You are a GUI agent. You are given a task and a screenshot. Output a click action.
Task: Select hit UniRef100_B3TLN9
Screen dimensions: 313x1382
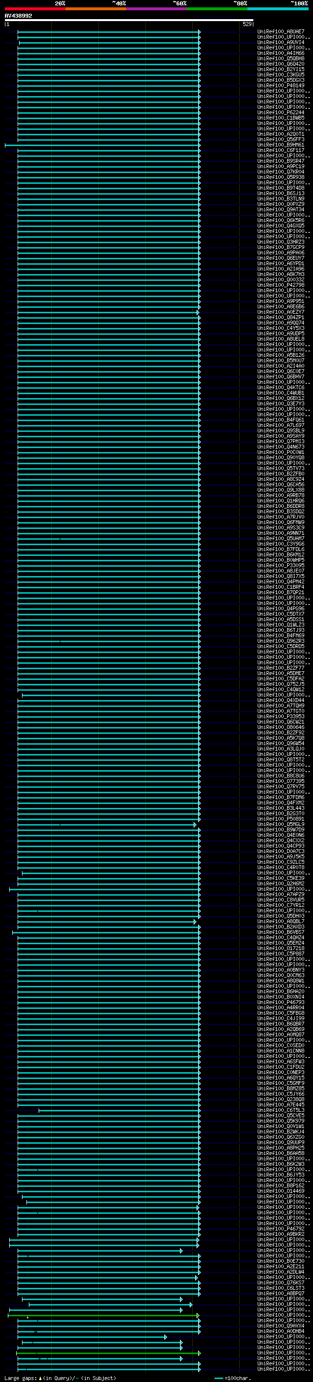(x=281, y=199)
